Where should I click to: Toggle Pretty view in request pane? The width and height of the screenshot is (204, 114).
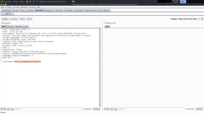click(96, 109)
